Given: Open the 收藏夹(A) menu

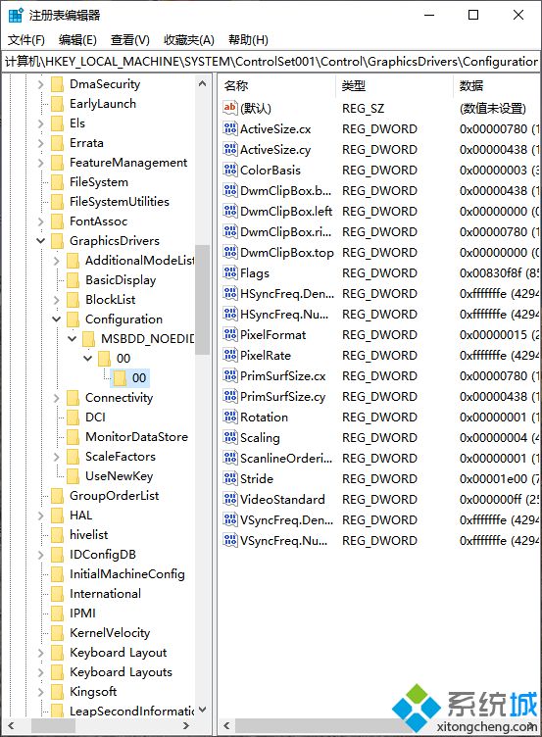Looking at the screenshot, I should 189,40.
